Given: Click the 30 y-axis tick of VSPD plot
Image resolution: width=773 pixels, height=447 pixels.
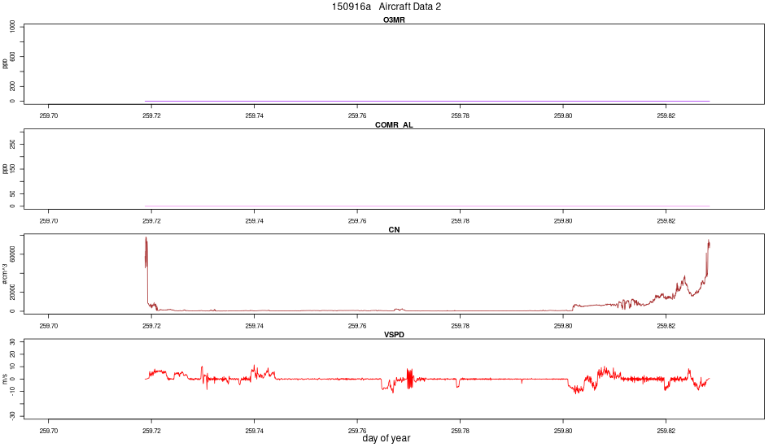Looking at the screenshot, I should [x=12, y=341].
